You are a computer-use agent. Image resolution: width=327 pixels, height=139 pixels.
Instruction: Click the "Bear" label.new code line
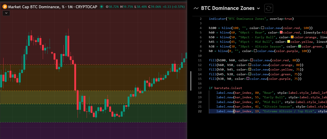[x=272, y=93]
